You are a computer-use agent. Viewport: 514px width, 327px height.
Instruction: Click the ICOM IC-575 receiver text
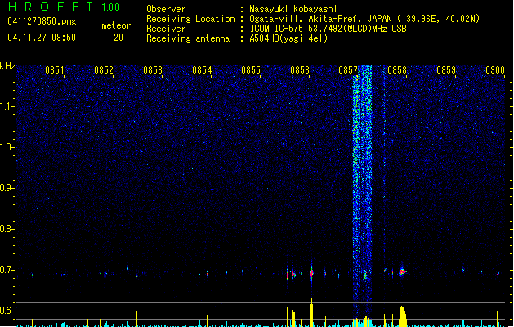pyautogui.click(x=328, y=29)
